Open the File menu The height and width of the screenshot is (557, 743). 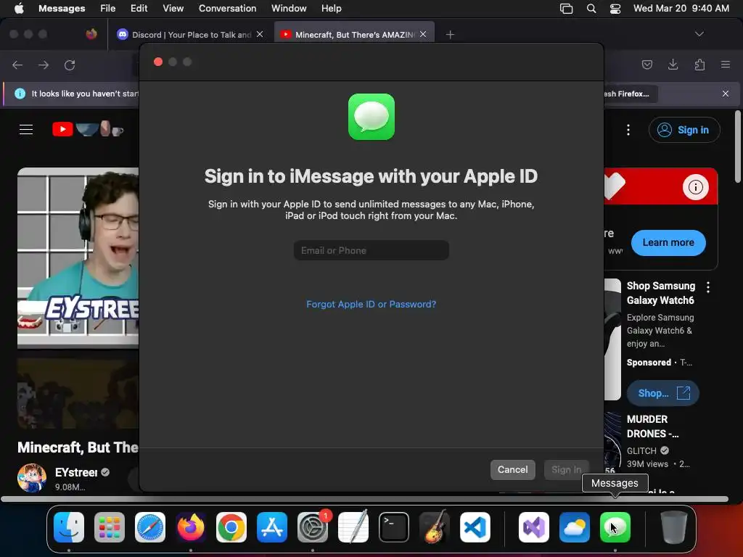point(107,9)
